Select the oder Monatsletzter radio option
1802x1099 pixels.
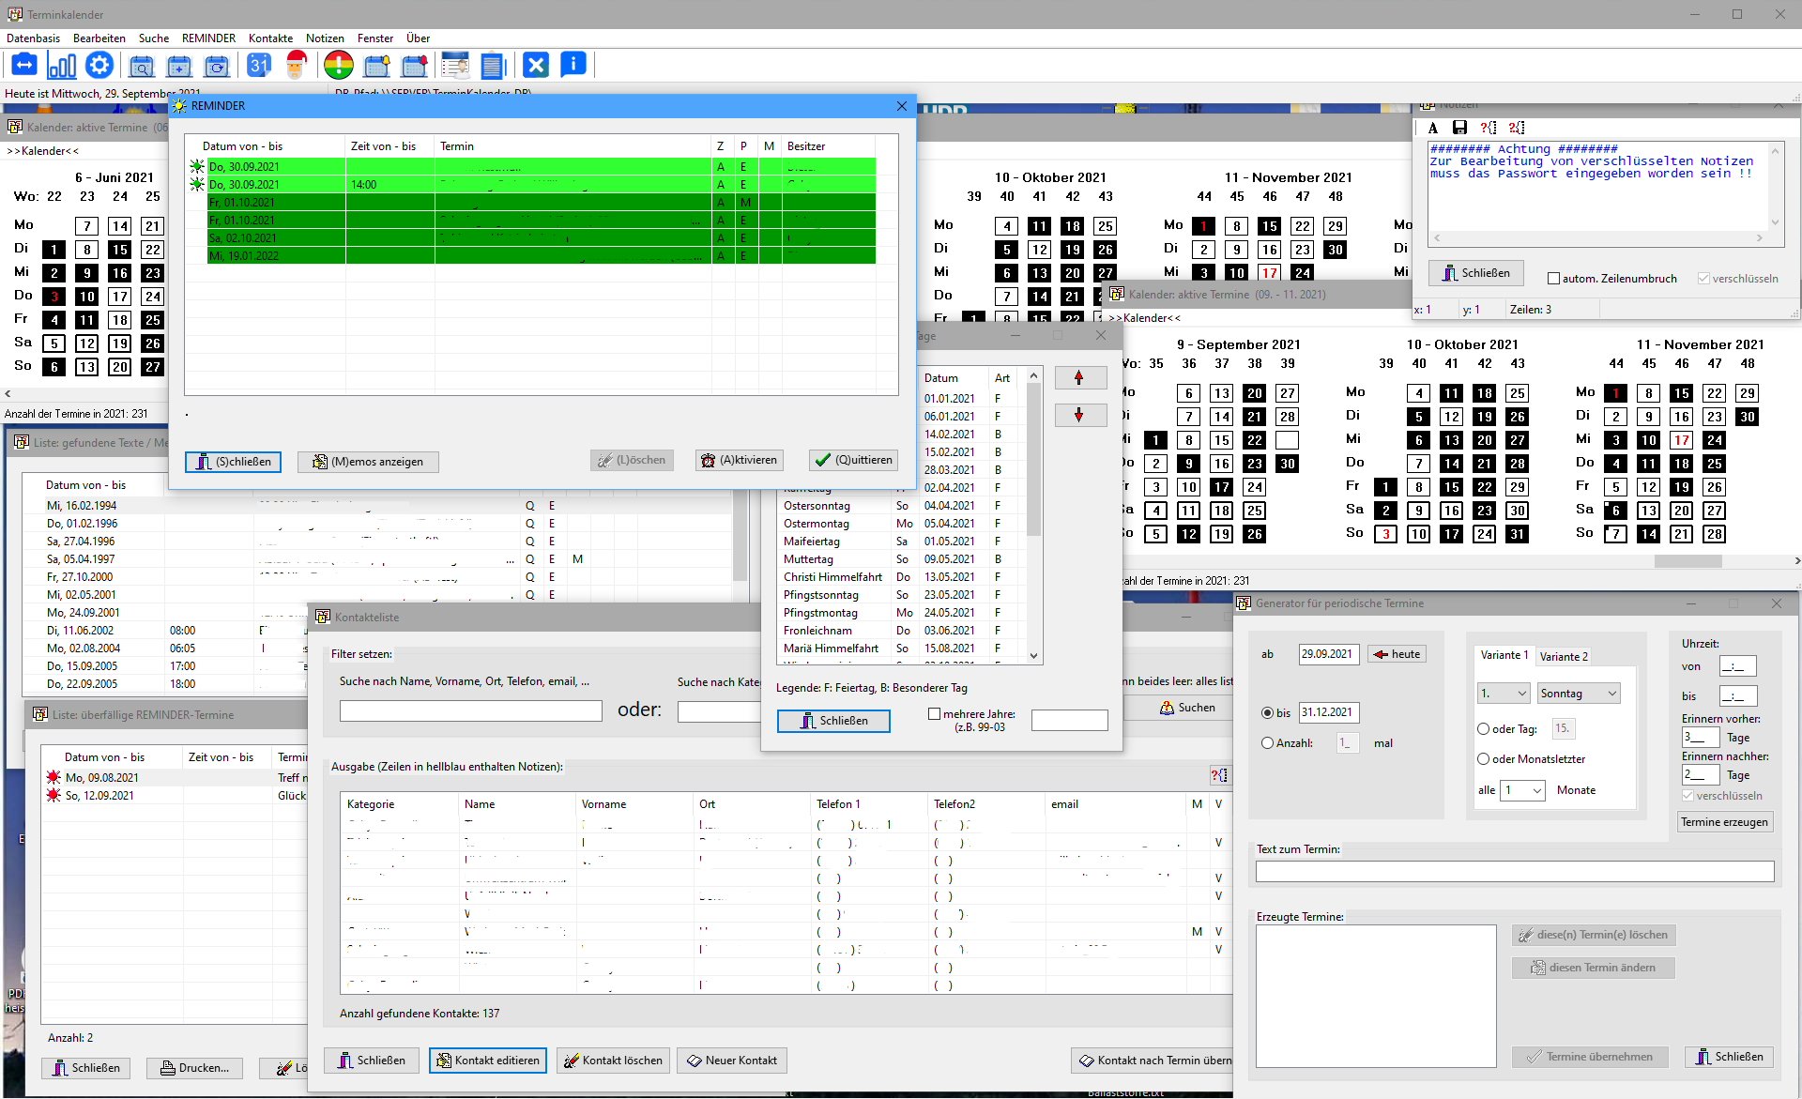[1484, 759]
